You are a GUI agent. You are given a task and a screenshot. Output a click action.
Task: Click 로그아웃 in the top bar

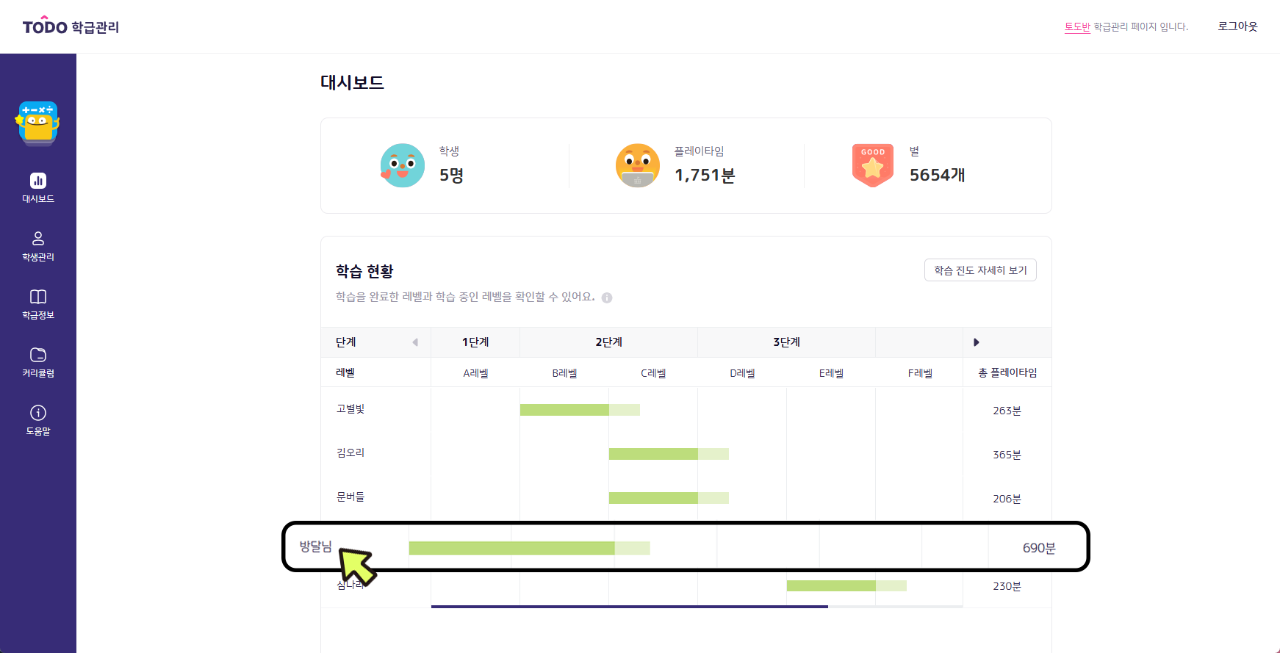click(1237, 26)
